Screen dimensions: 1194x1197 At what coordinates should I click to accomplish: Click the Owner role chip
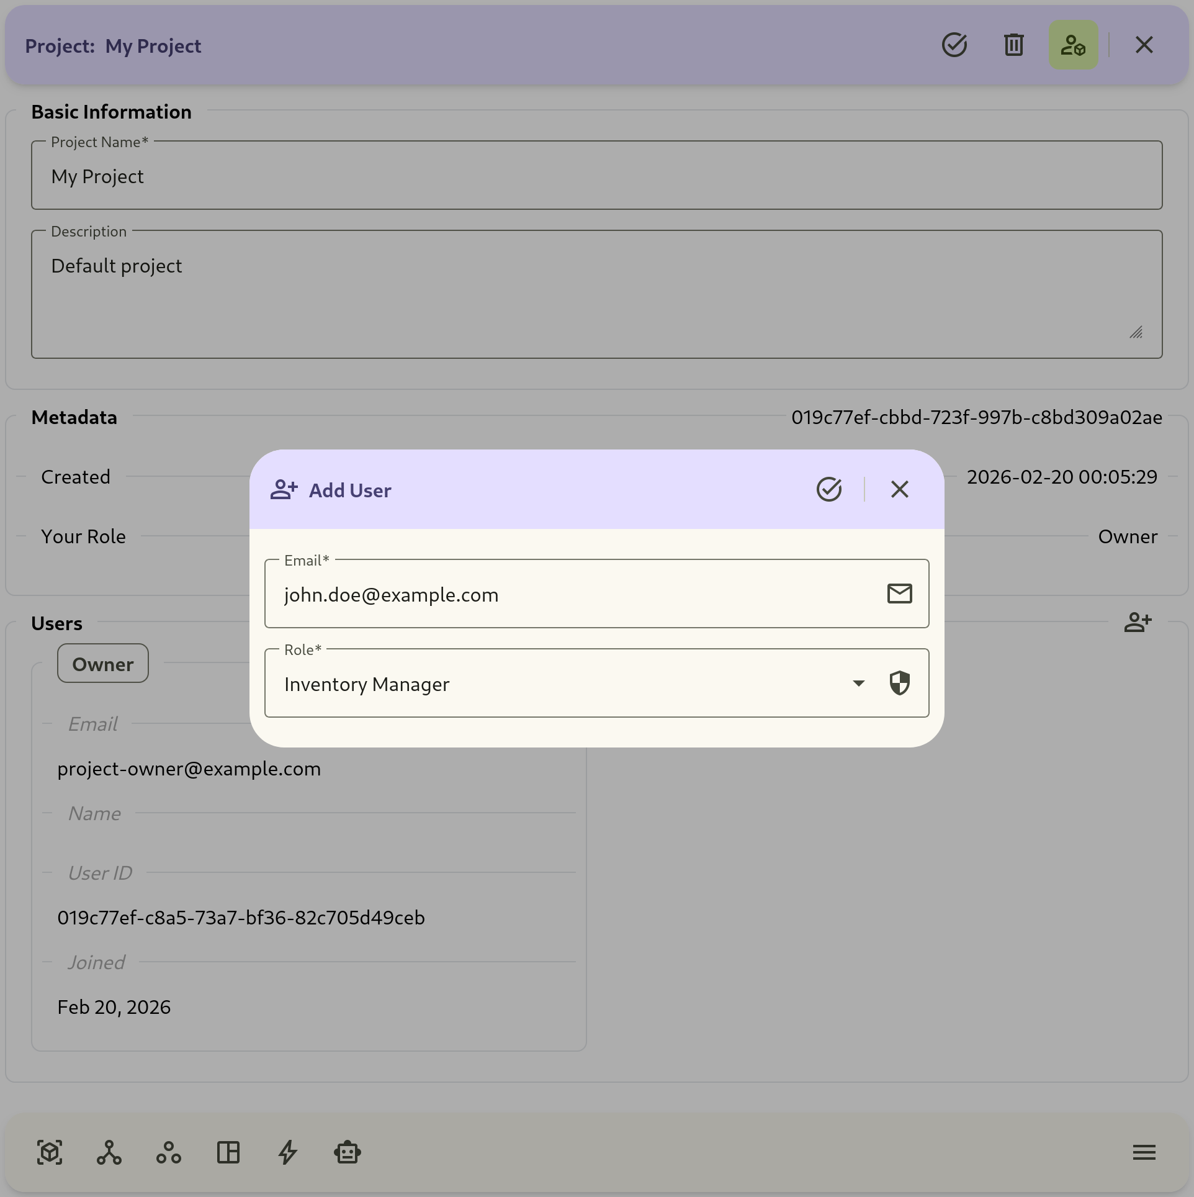point(102,663)
